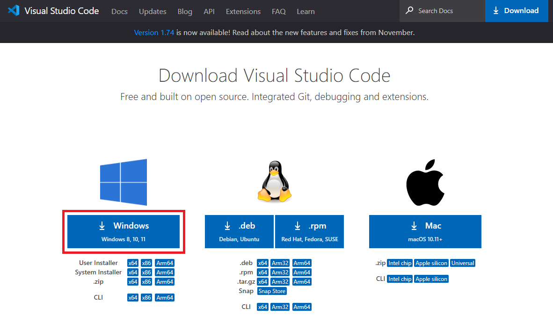The width and height of the screenshot is (553, 330).
Task: Select Linux CLI Arm64 download
Action: click(x=302, y=307)
